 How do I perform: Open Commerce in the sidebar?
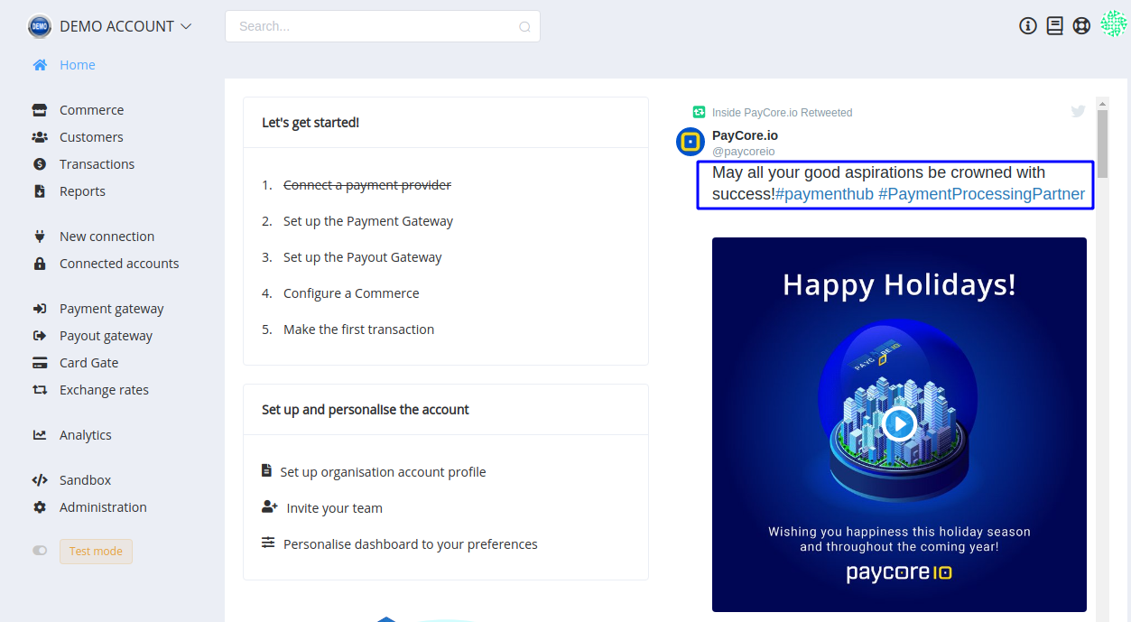click(x=91, y=110)
